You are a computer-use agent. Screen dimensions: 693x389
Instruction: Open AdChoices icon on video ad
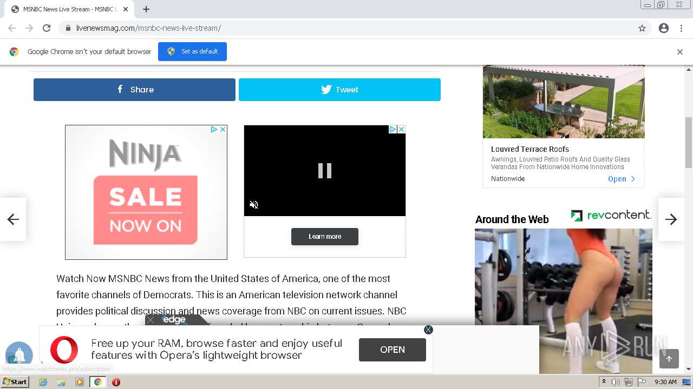click(x=393, y=130)
